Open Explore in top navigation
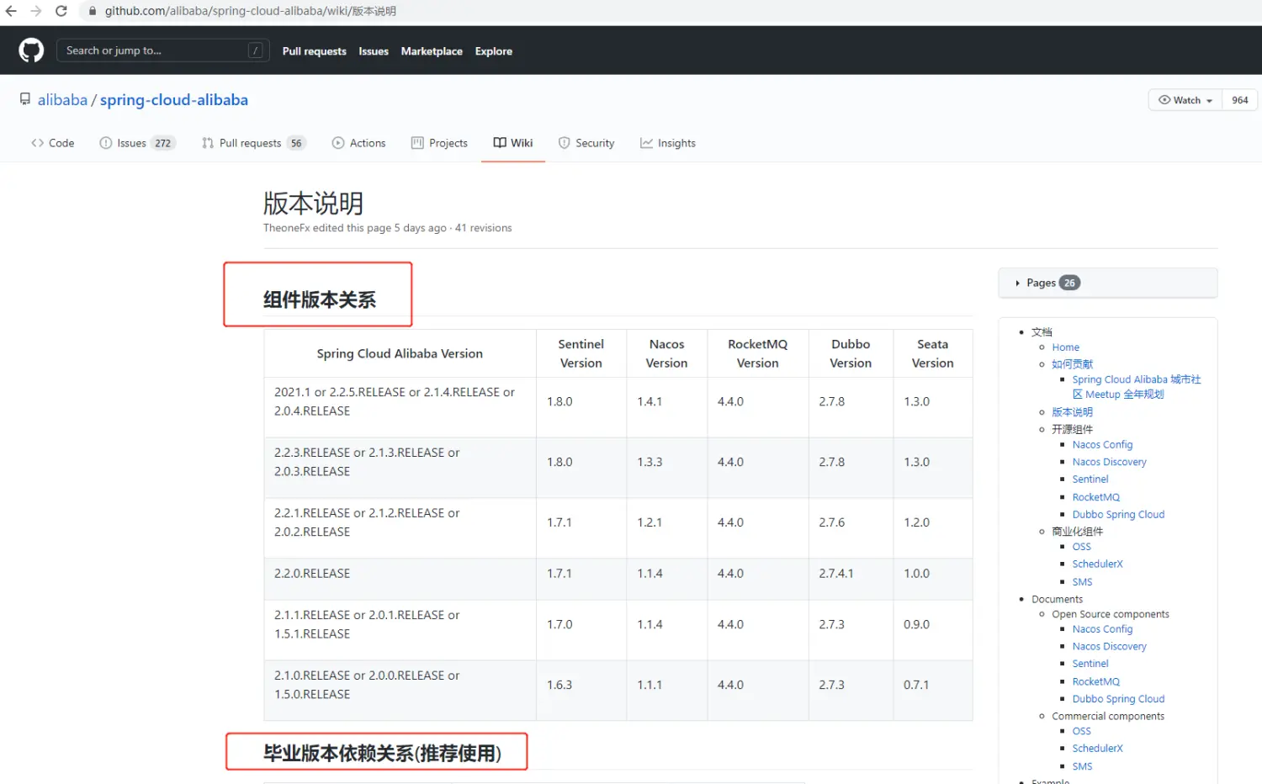 (x=494, y=51)
